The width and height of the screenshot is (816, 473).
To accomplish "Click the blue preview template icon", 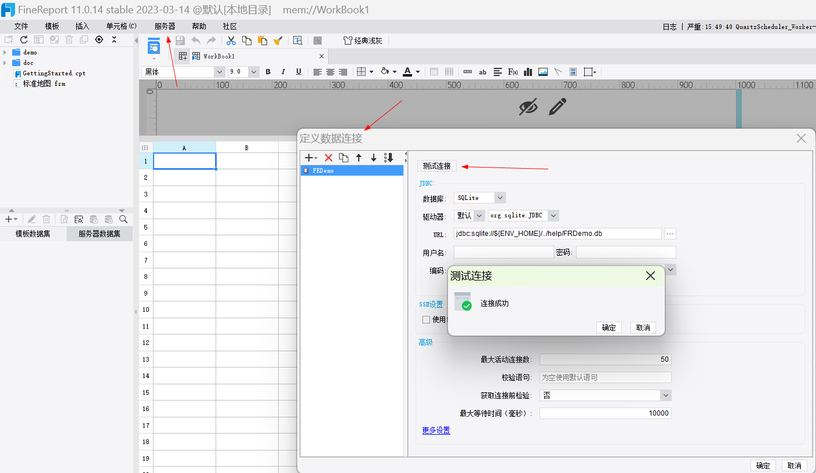I will [154, 46].
